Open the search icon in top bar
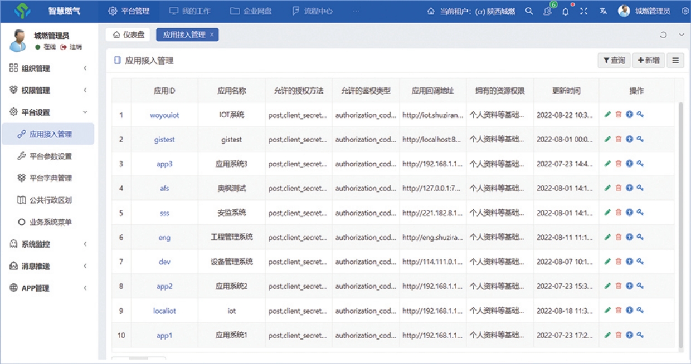Image resolution: width=691 pixels, height=364 pixels. pyautogui.click(x=529, y=11)
